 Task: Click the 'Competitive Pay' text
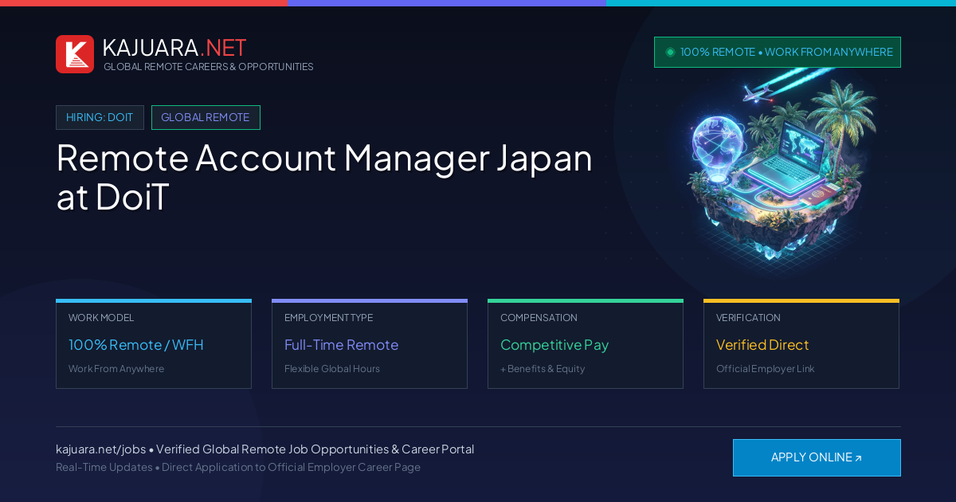pyautogui.click(x=554, y=345)
